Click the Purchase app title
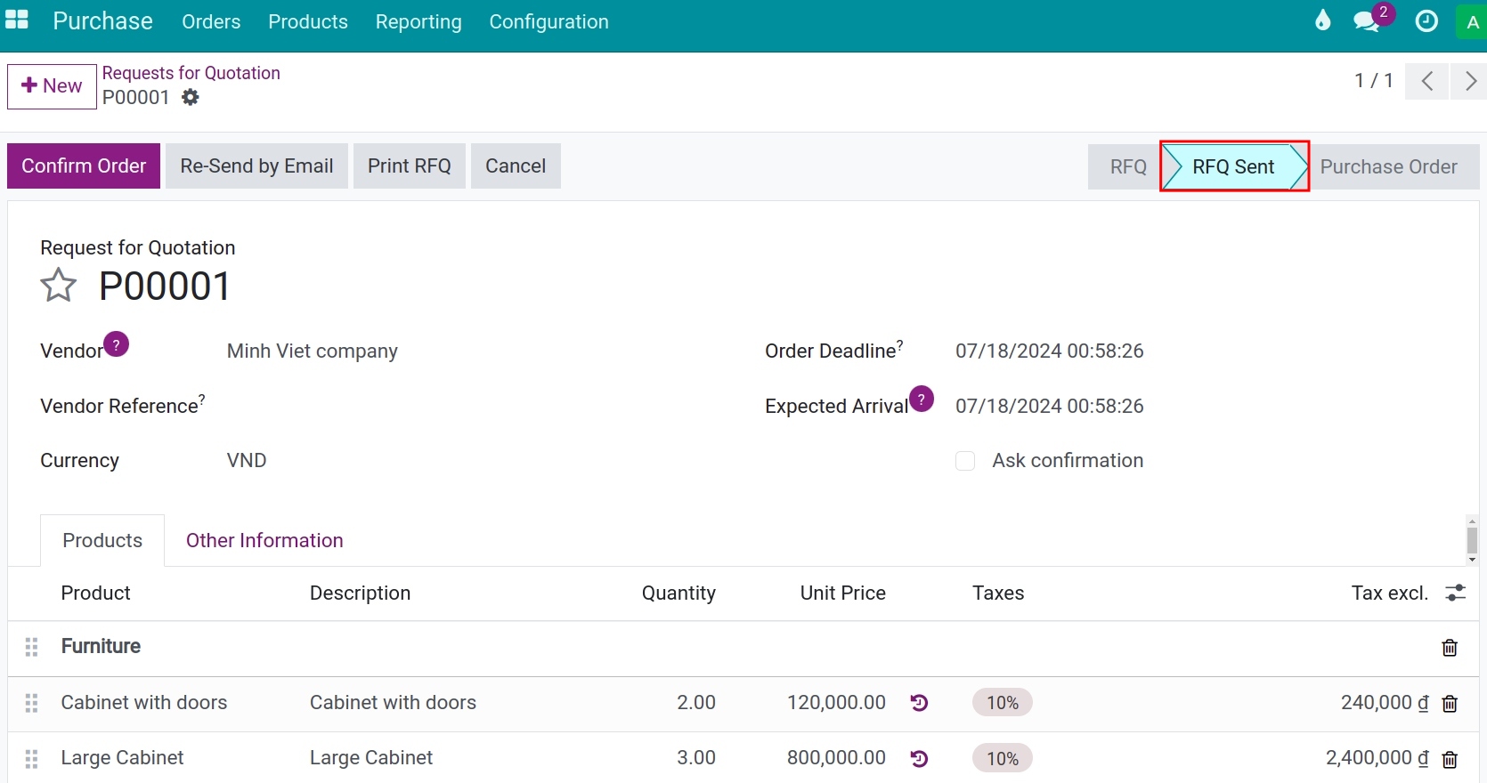This screenshot has width=1487, height=783. click(102, 20)
